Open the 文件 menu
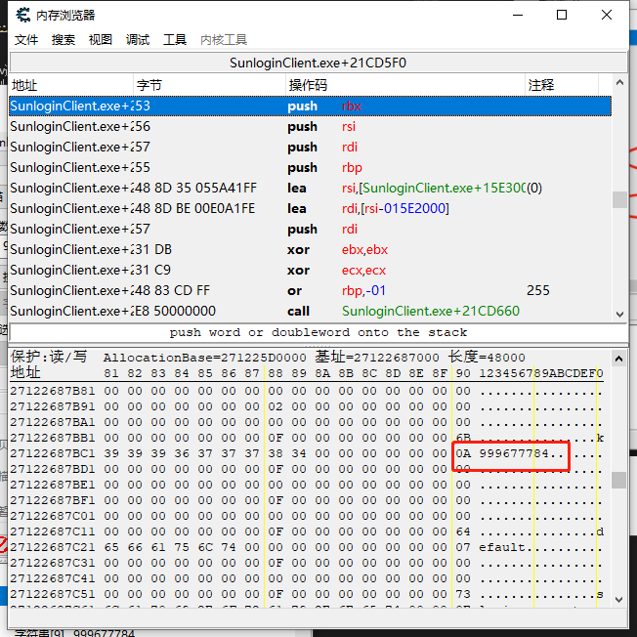This screenshot has height=637, width=637. click(26, 40)
